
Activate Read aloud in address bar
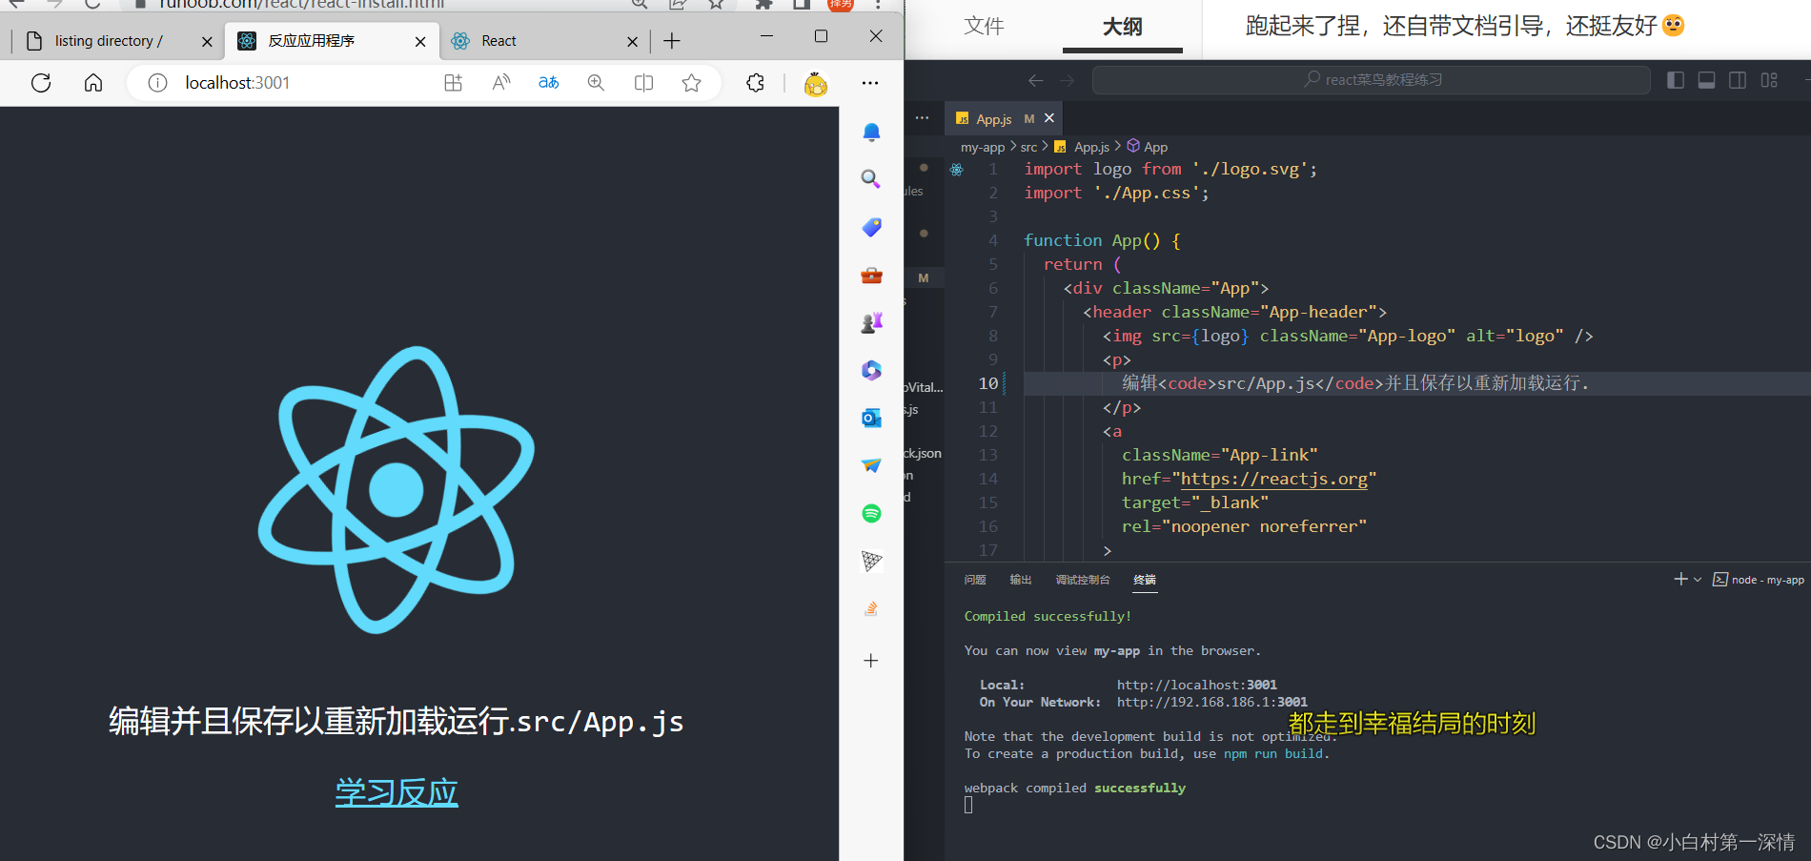(x=501, y=83)
